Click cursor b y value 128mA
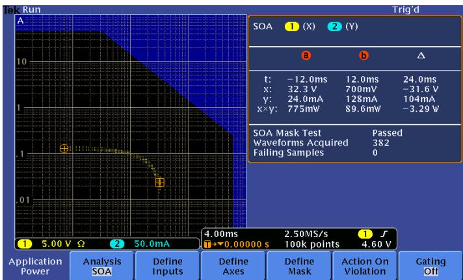This screenshot has height=280, width=463. coord(362,99)
